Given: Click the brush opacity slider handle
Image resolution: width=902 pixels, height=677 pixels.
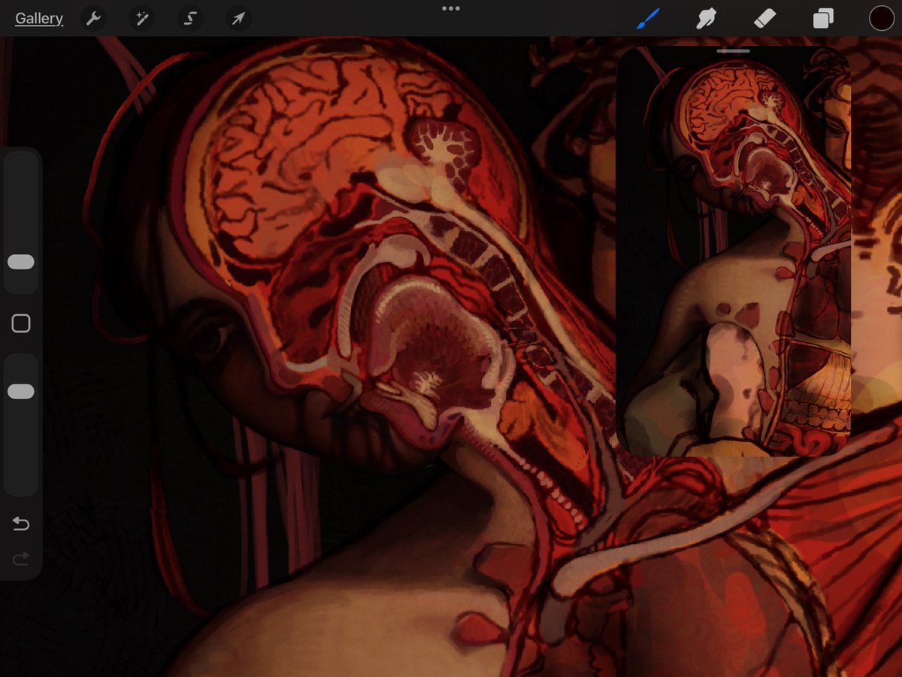Looking at the screenshot, I should click(21, 392).
